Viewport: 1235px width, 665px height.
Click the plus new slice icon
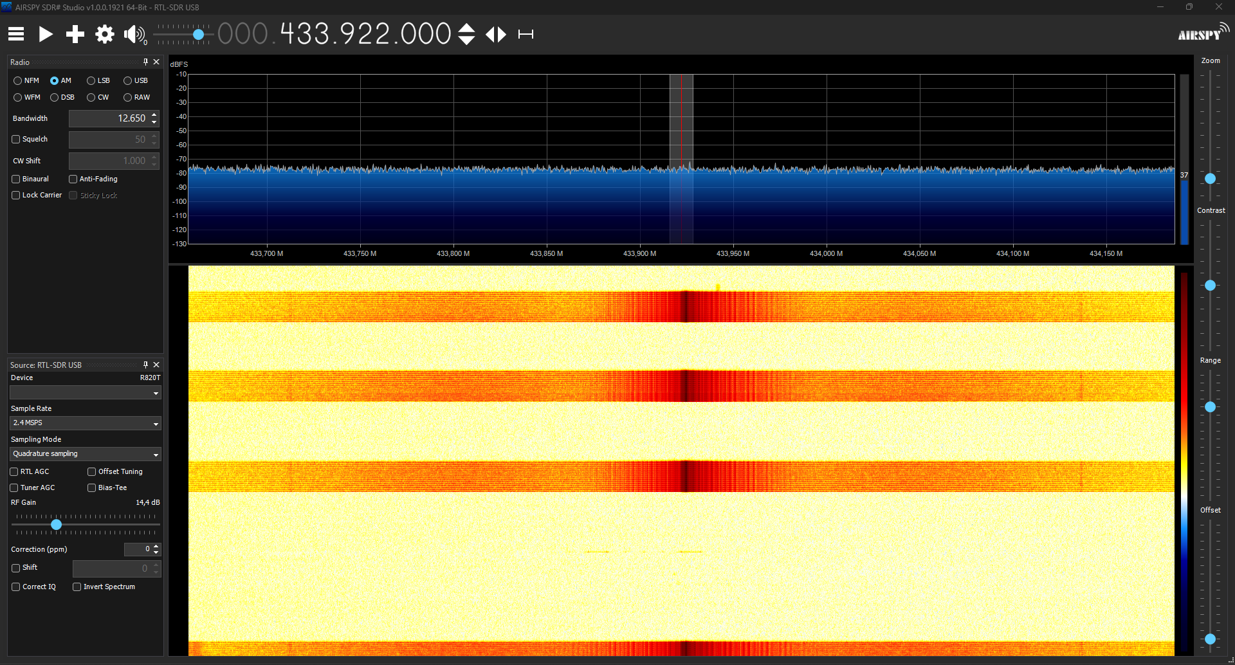tap(75, 34)
